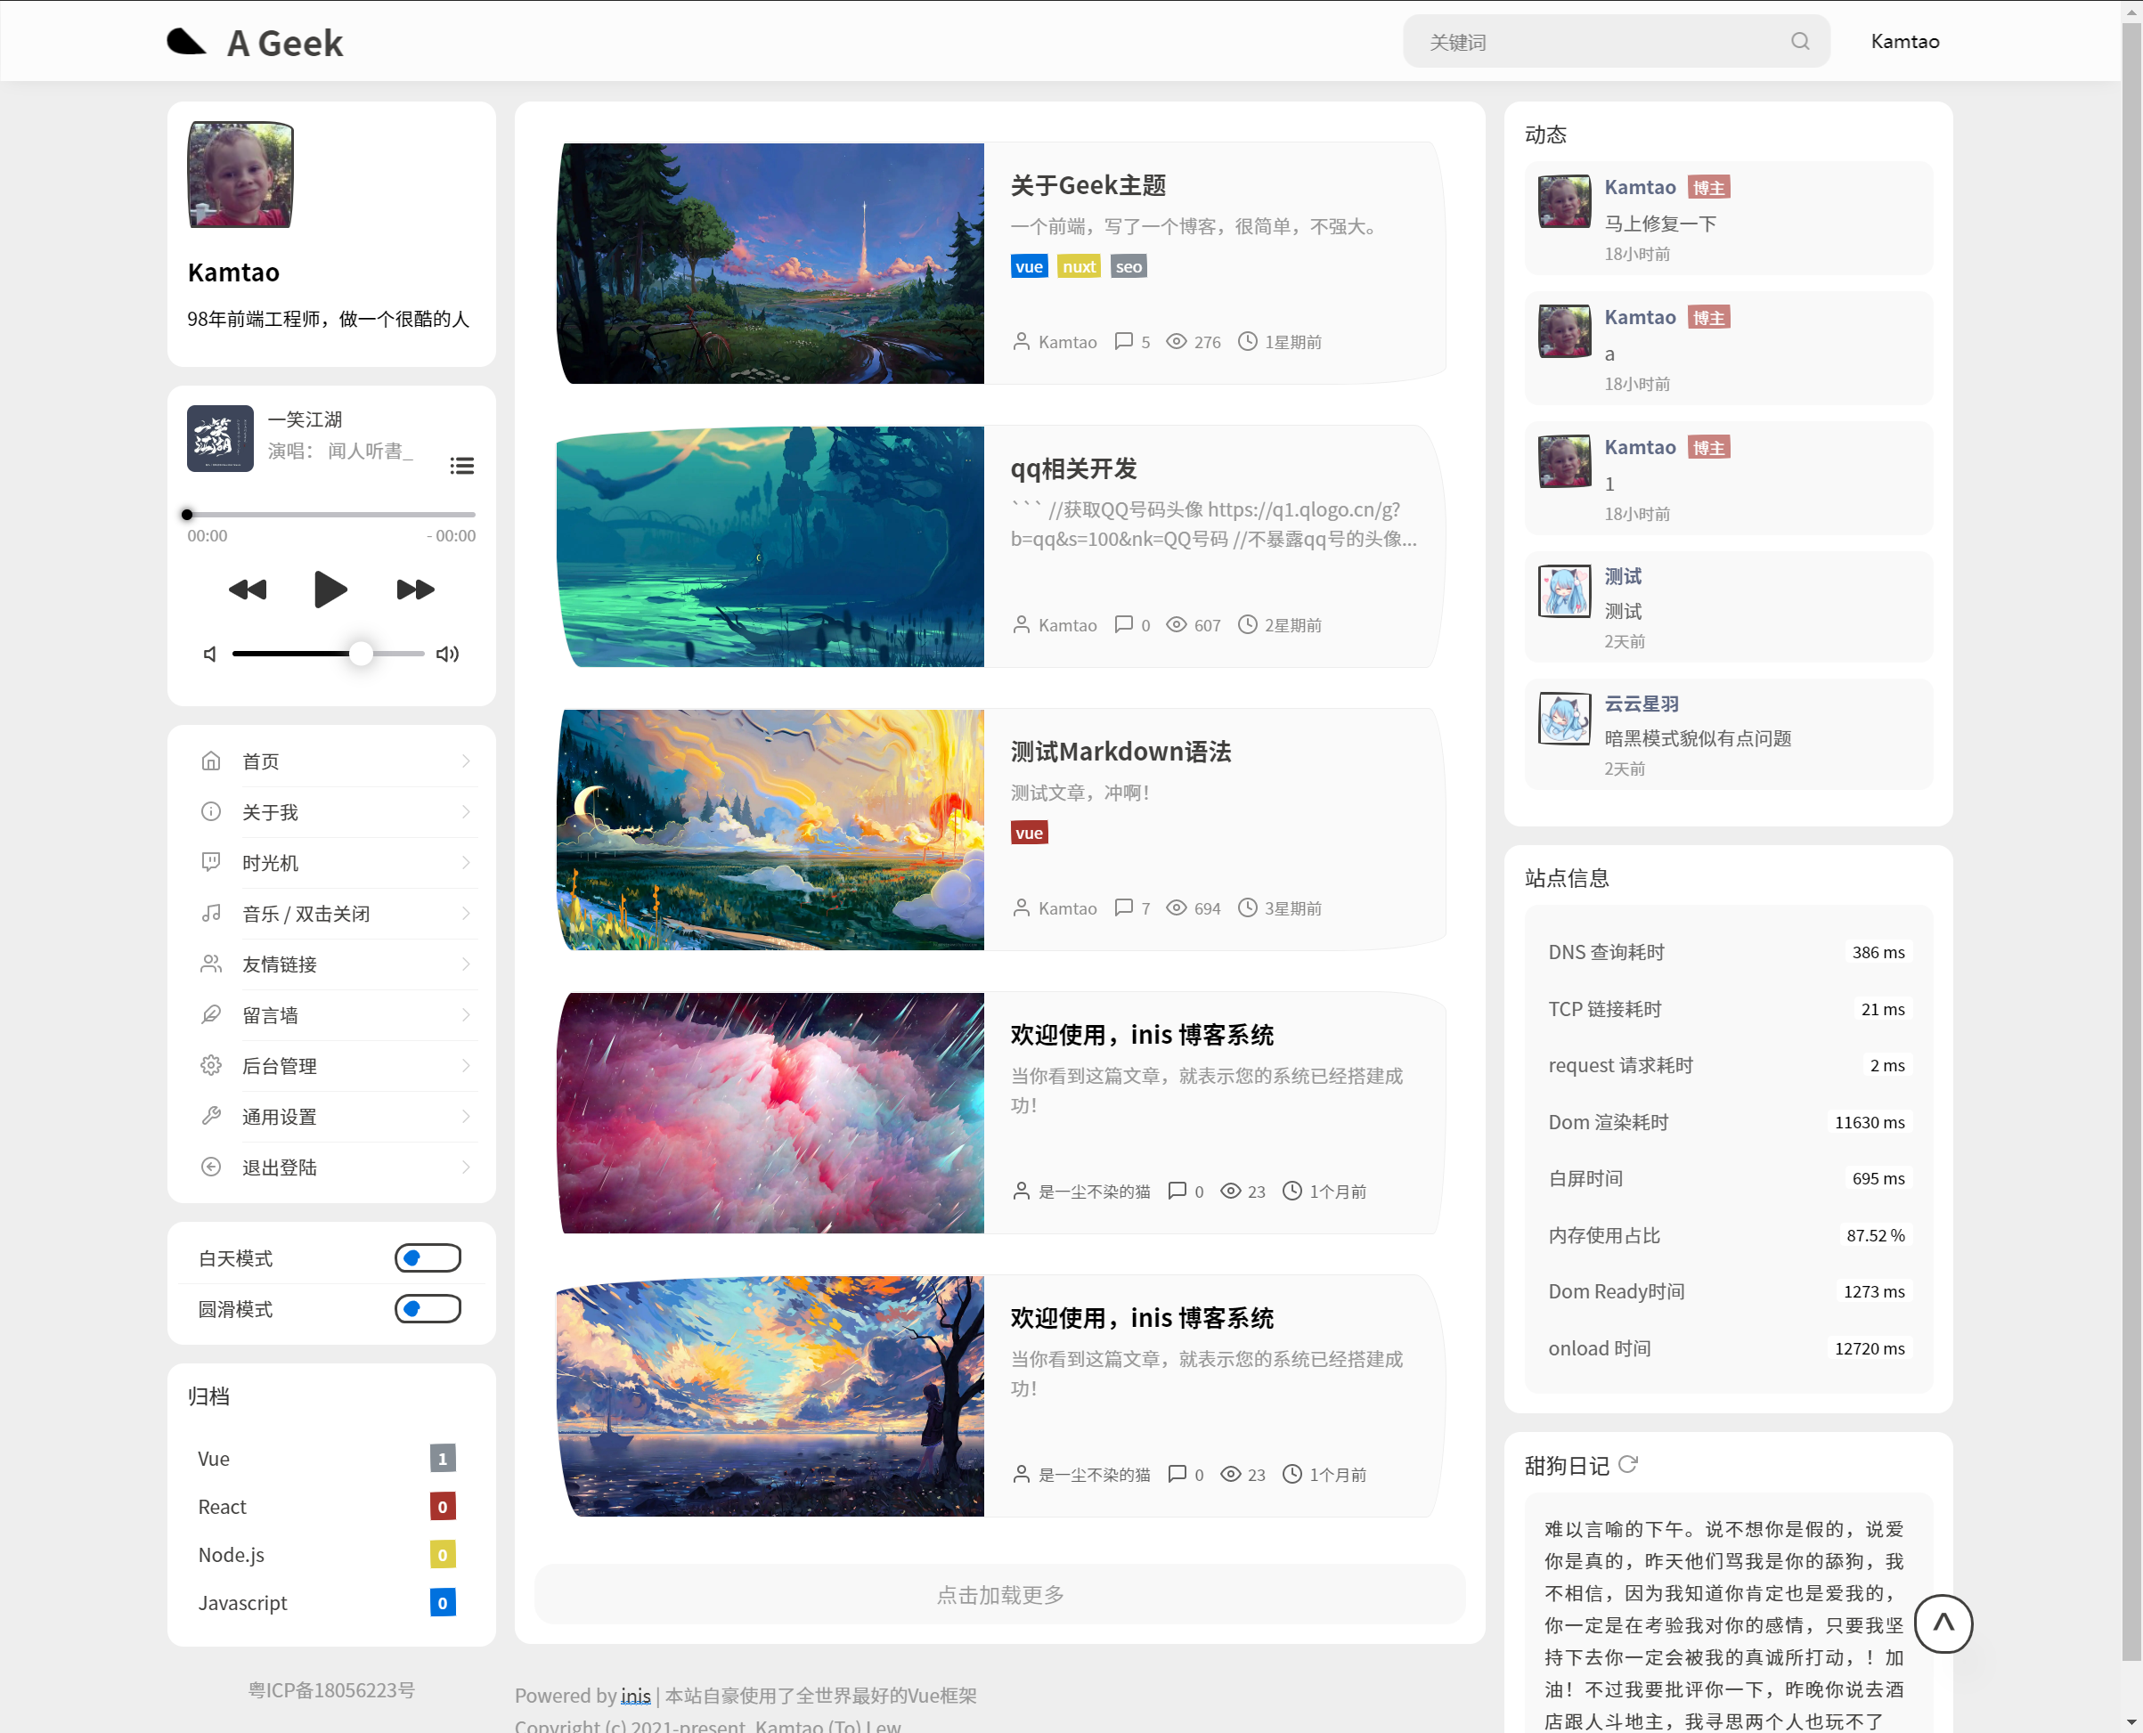The width and height of the screenshot is (2143, 1733).
Task: Click the loud volume speaker icon
Action: pyautogui.click(x=447, y=654)
